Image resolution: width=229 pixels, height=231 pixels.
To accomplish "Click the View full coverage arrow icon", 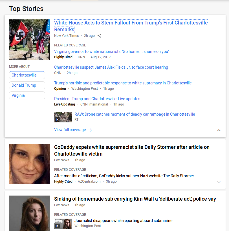I will [x=90, y=130].
